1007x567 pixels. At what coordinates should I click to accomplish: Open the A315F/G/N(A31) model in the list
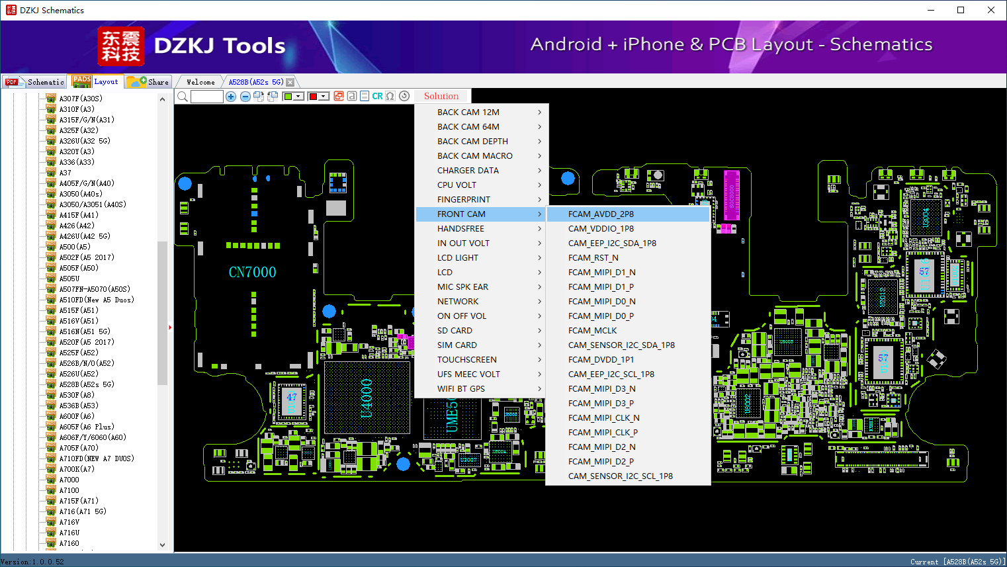coord(87,120)
